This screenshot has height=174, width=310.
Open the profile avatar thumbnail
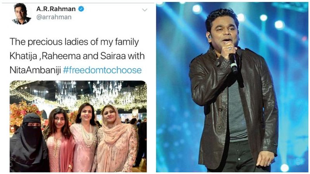point(21,14)
